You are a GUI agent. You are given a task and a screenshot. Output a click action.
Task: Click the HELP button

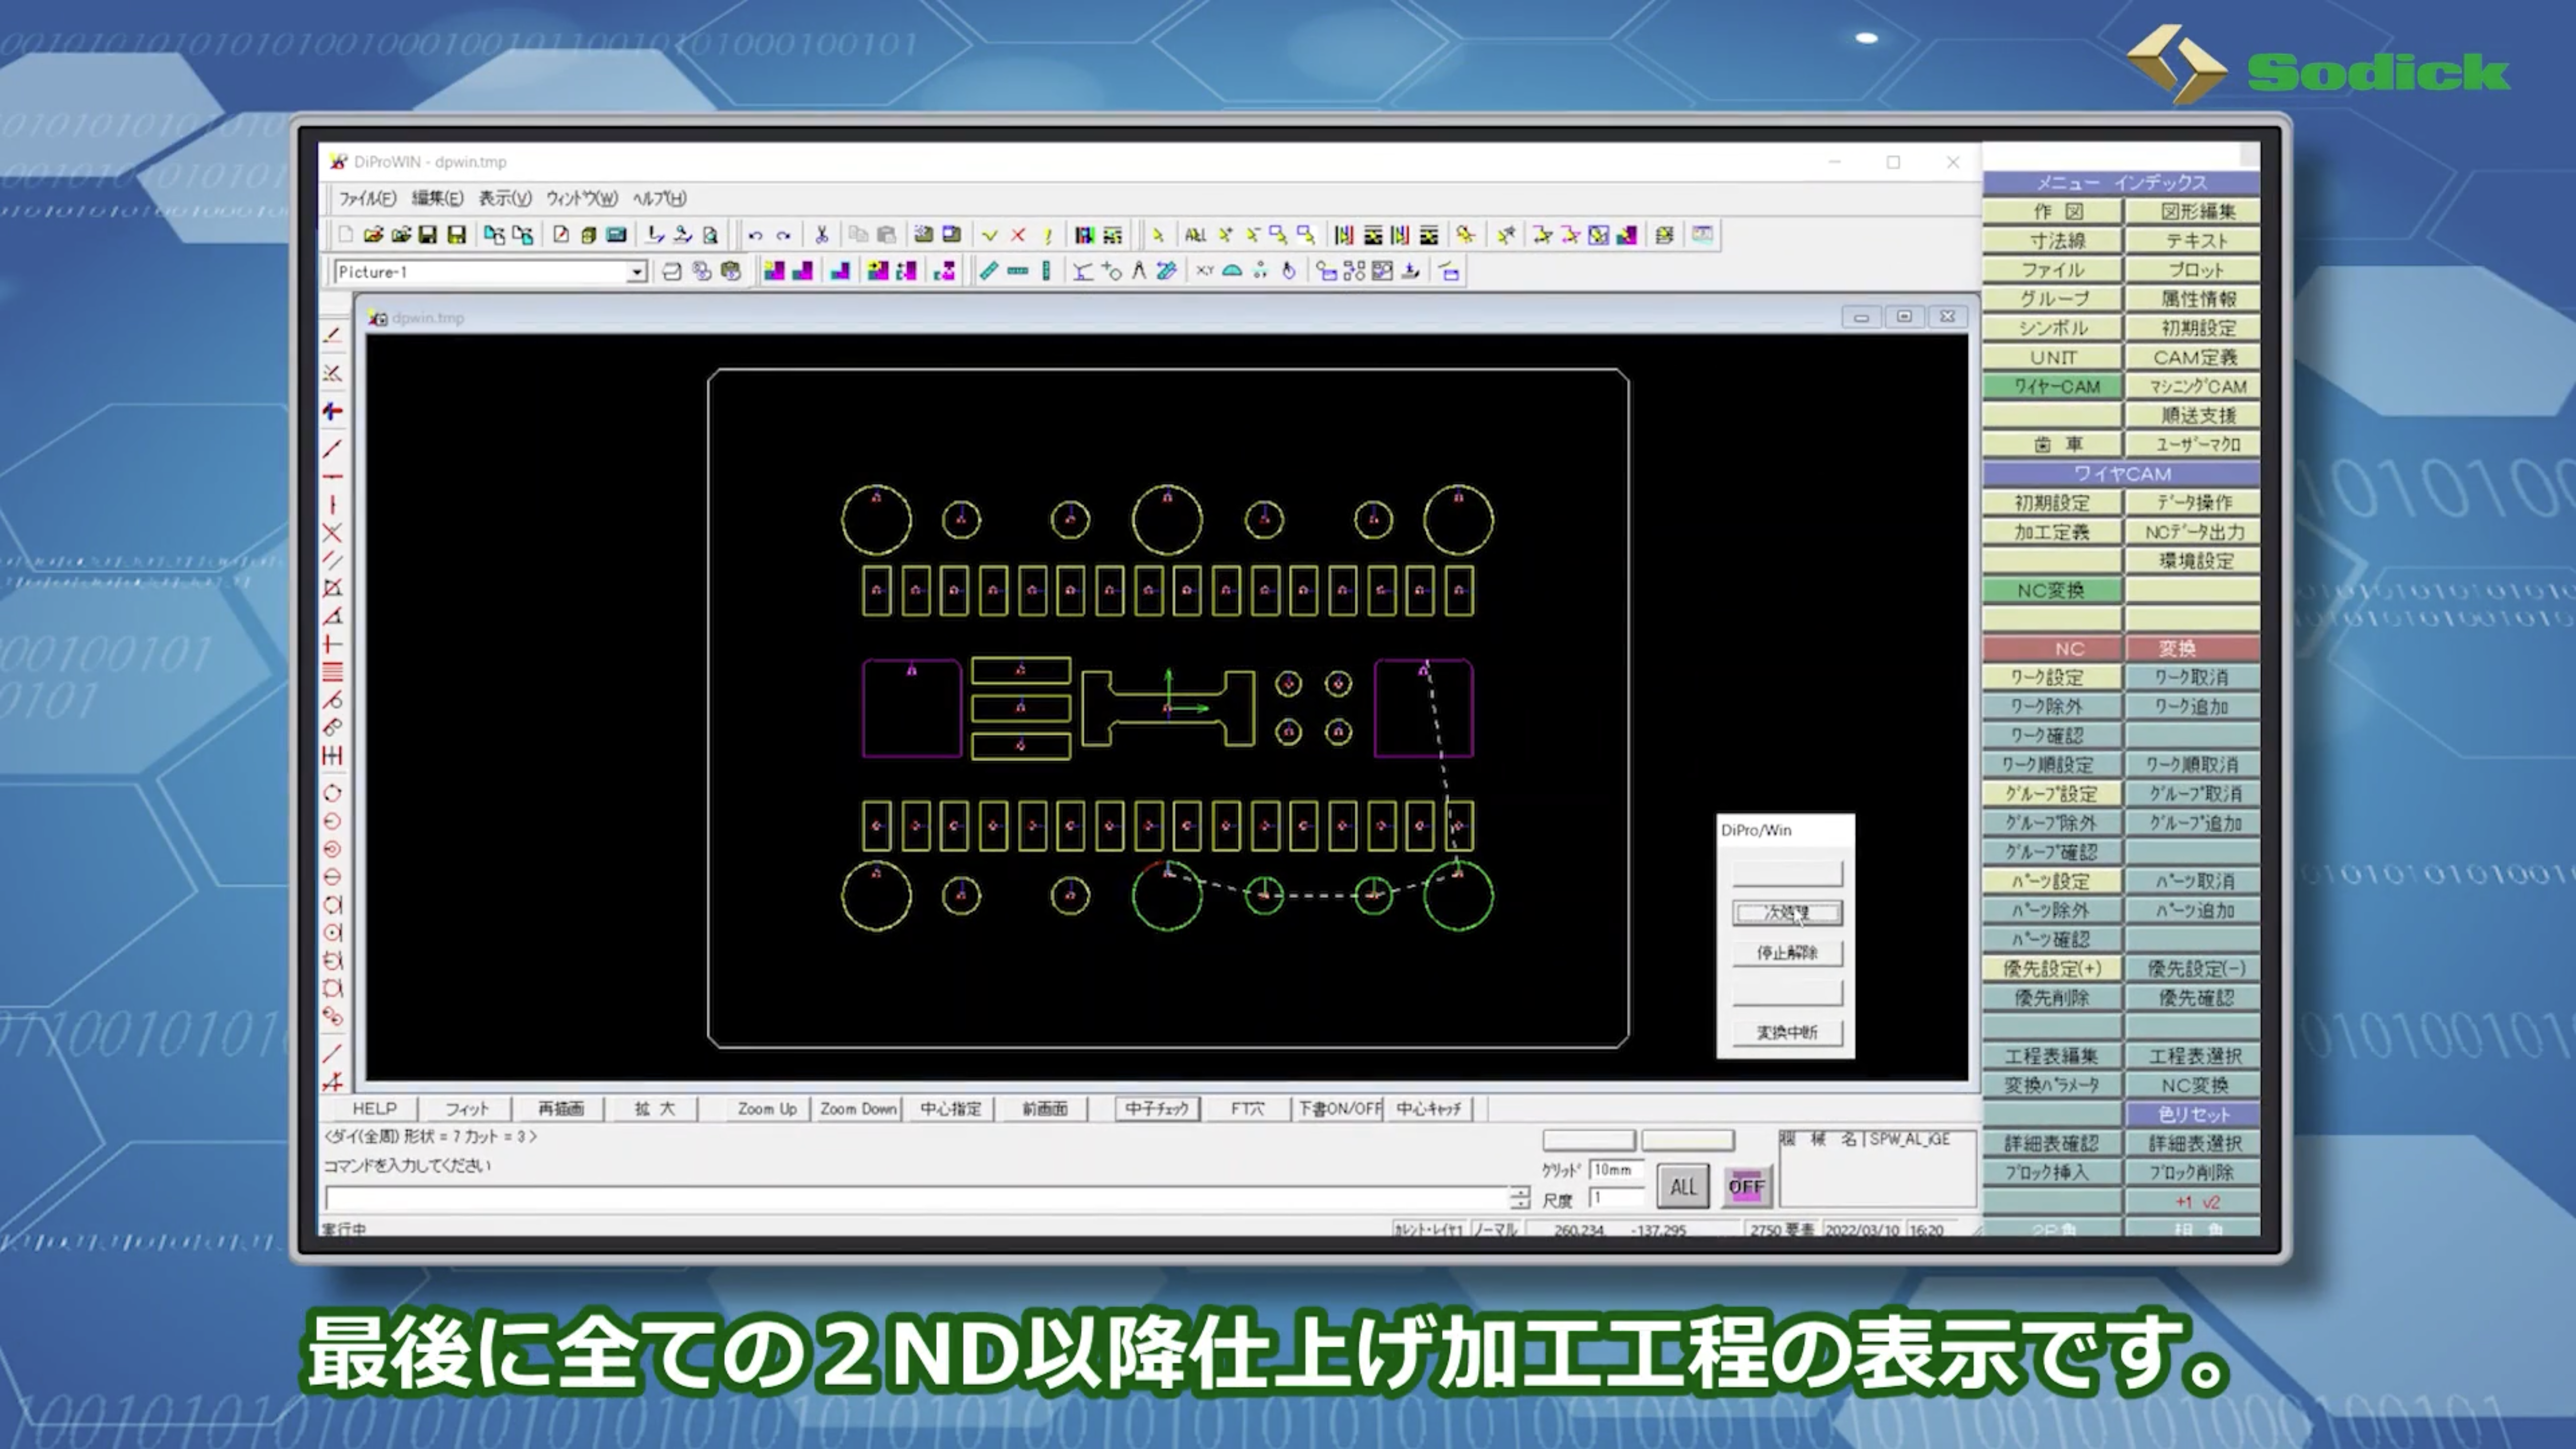click(x=375, y=1108)
